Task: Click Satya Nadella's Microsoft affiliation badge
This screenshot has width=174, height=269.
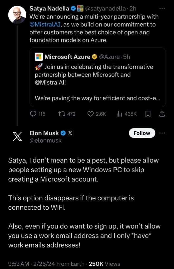Action: pos(80,9)
